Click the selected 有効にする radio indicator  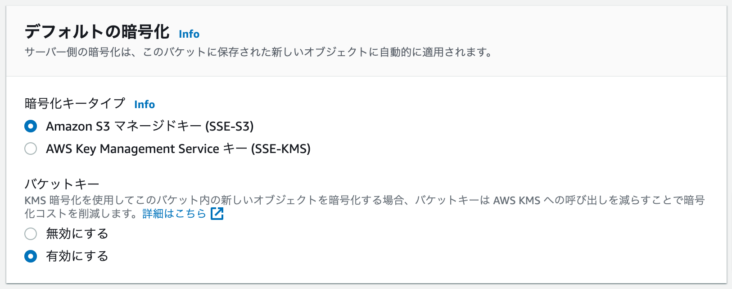coord(30,256)
